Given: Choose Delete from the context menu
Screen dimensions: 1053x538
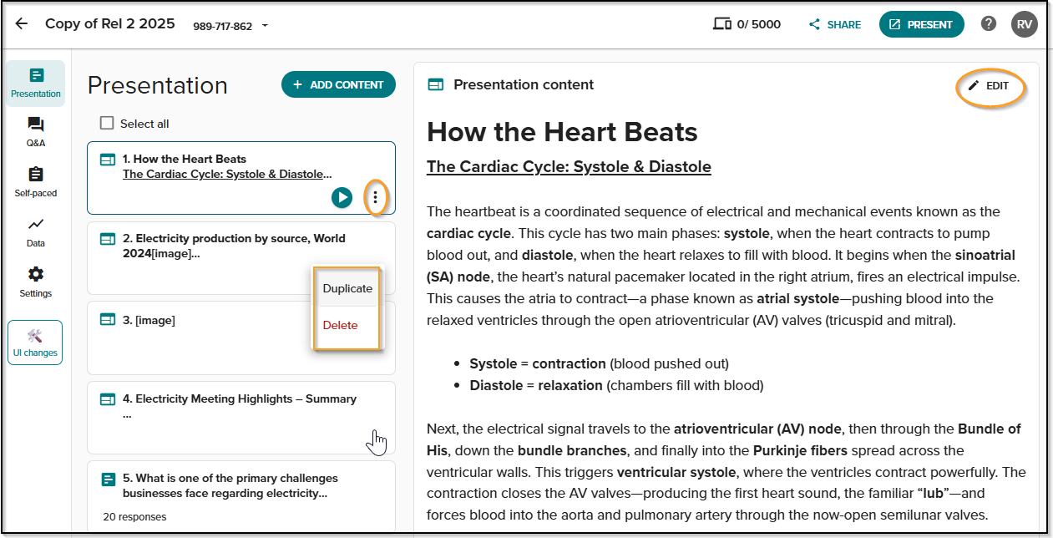Looking at the screenshot, I should [340, 326].
